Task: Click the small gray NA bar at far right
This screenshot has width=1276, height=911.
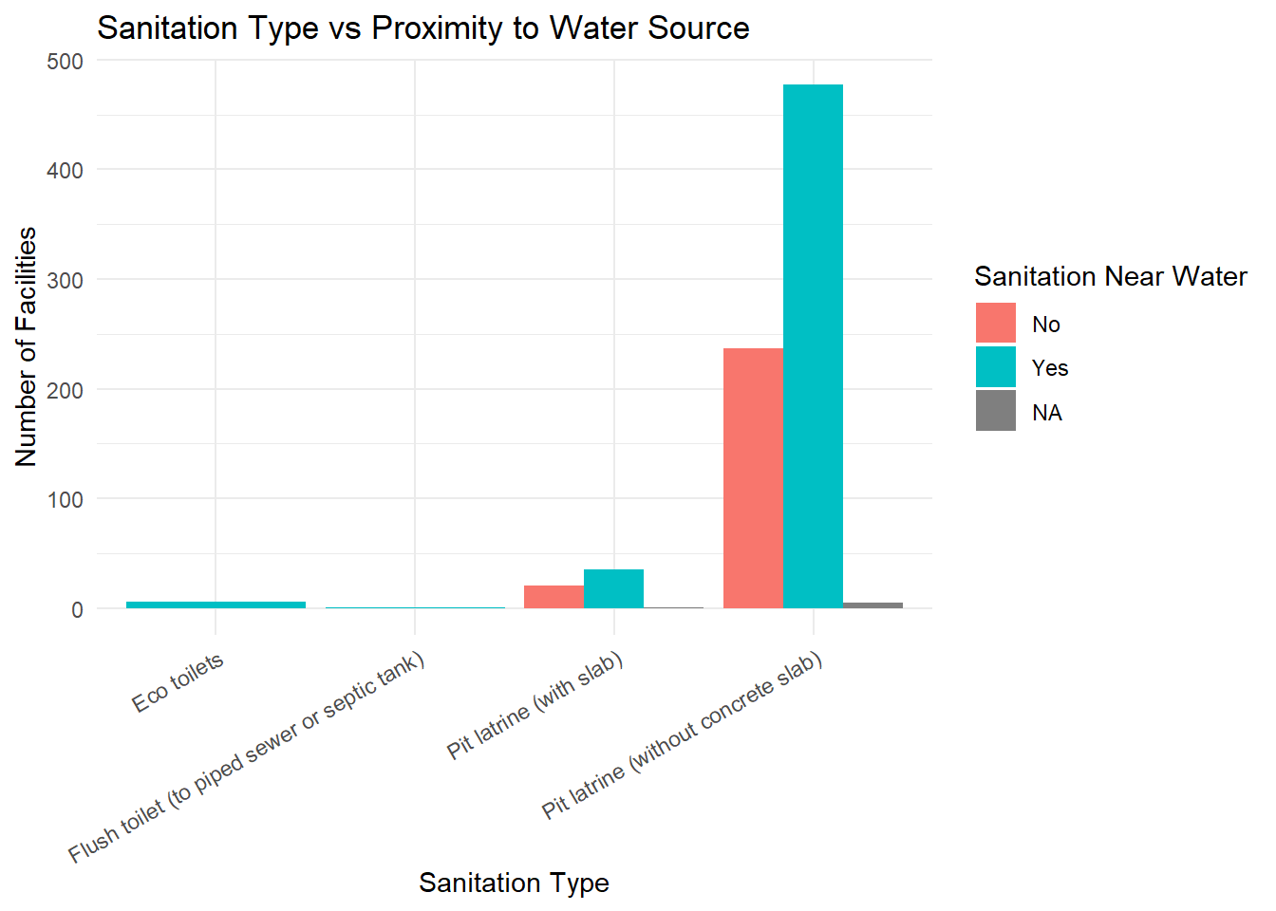Action: [873, 604]
